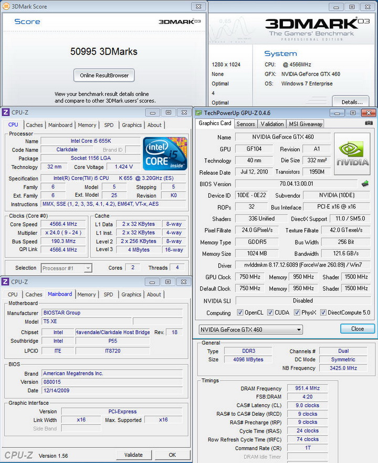Open Validation tab in GPU-Z
Viewport: 378px width, 463px height.
tap(272, 124)
